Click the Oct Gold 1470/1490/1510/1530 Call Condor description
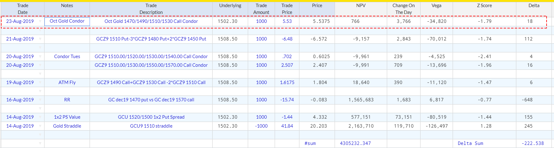This screenshot has width=554, height=148. (151, 21)
